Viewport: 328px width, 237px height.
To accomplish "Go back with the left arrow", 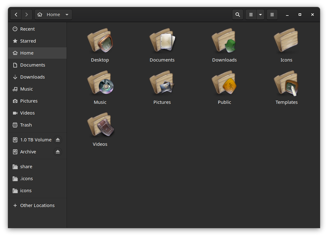I will (x=16, y=14).
